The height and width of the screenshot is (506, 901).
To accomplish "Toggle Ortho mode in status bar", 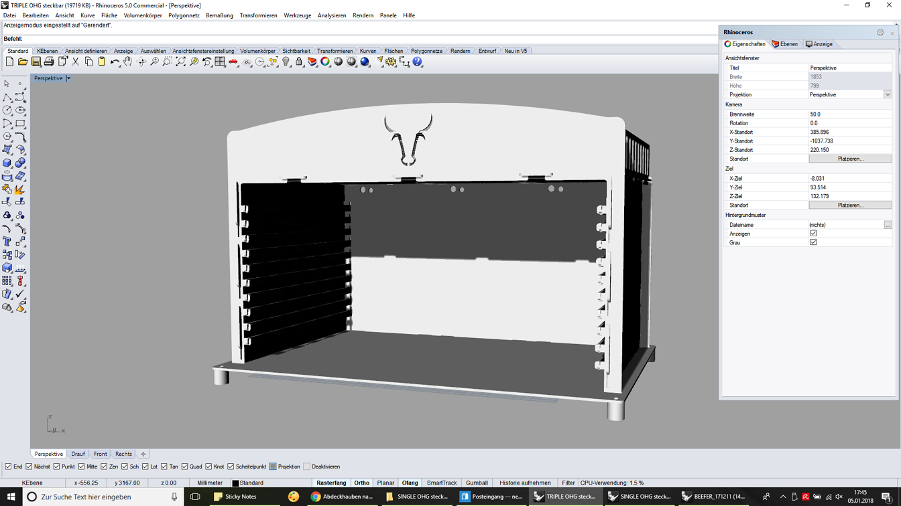I will [361, 483].
